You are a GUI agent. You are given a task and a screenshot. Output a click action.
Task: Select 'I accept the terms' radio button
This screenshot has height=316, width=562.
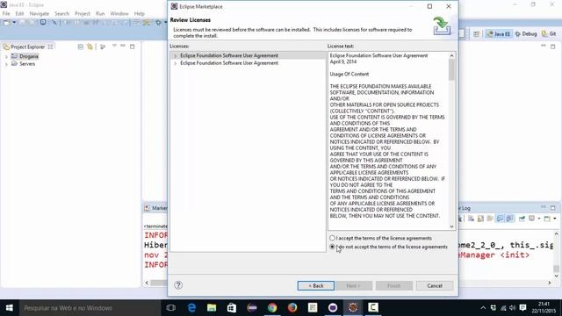pos(332,238)
